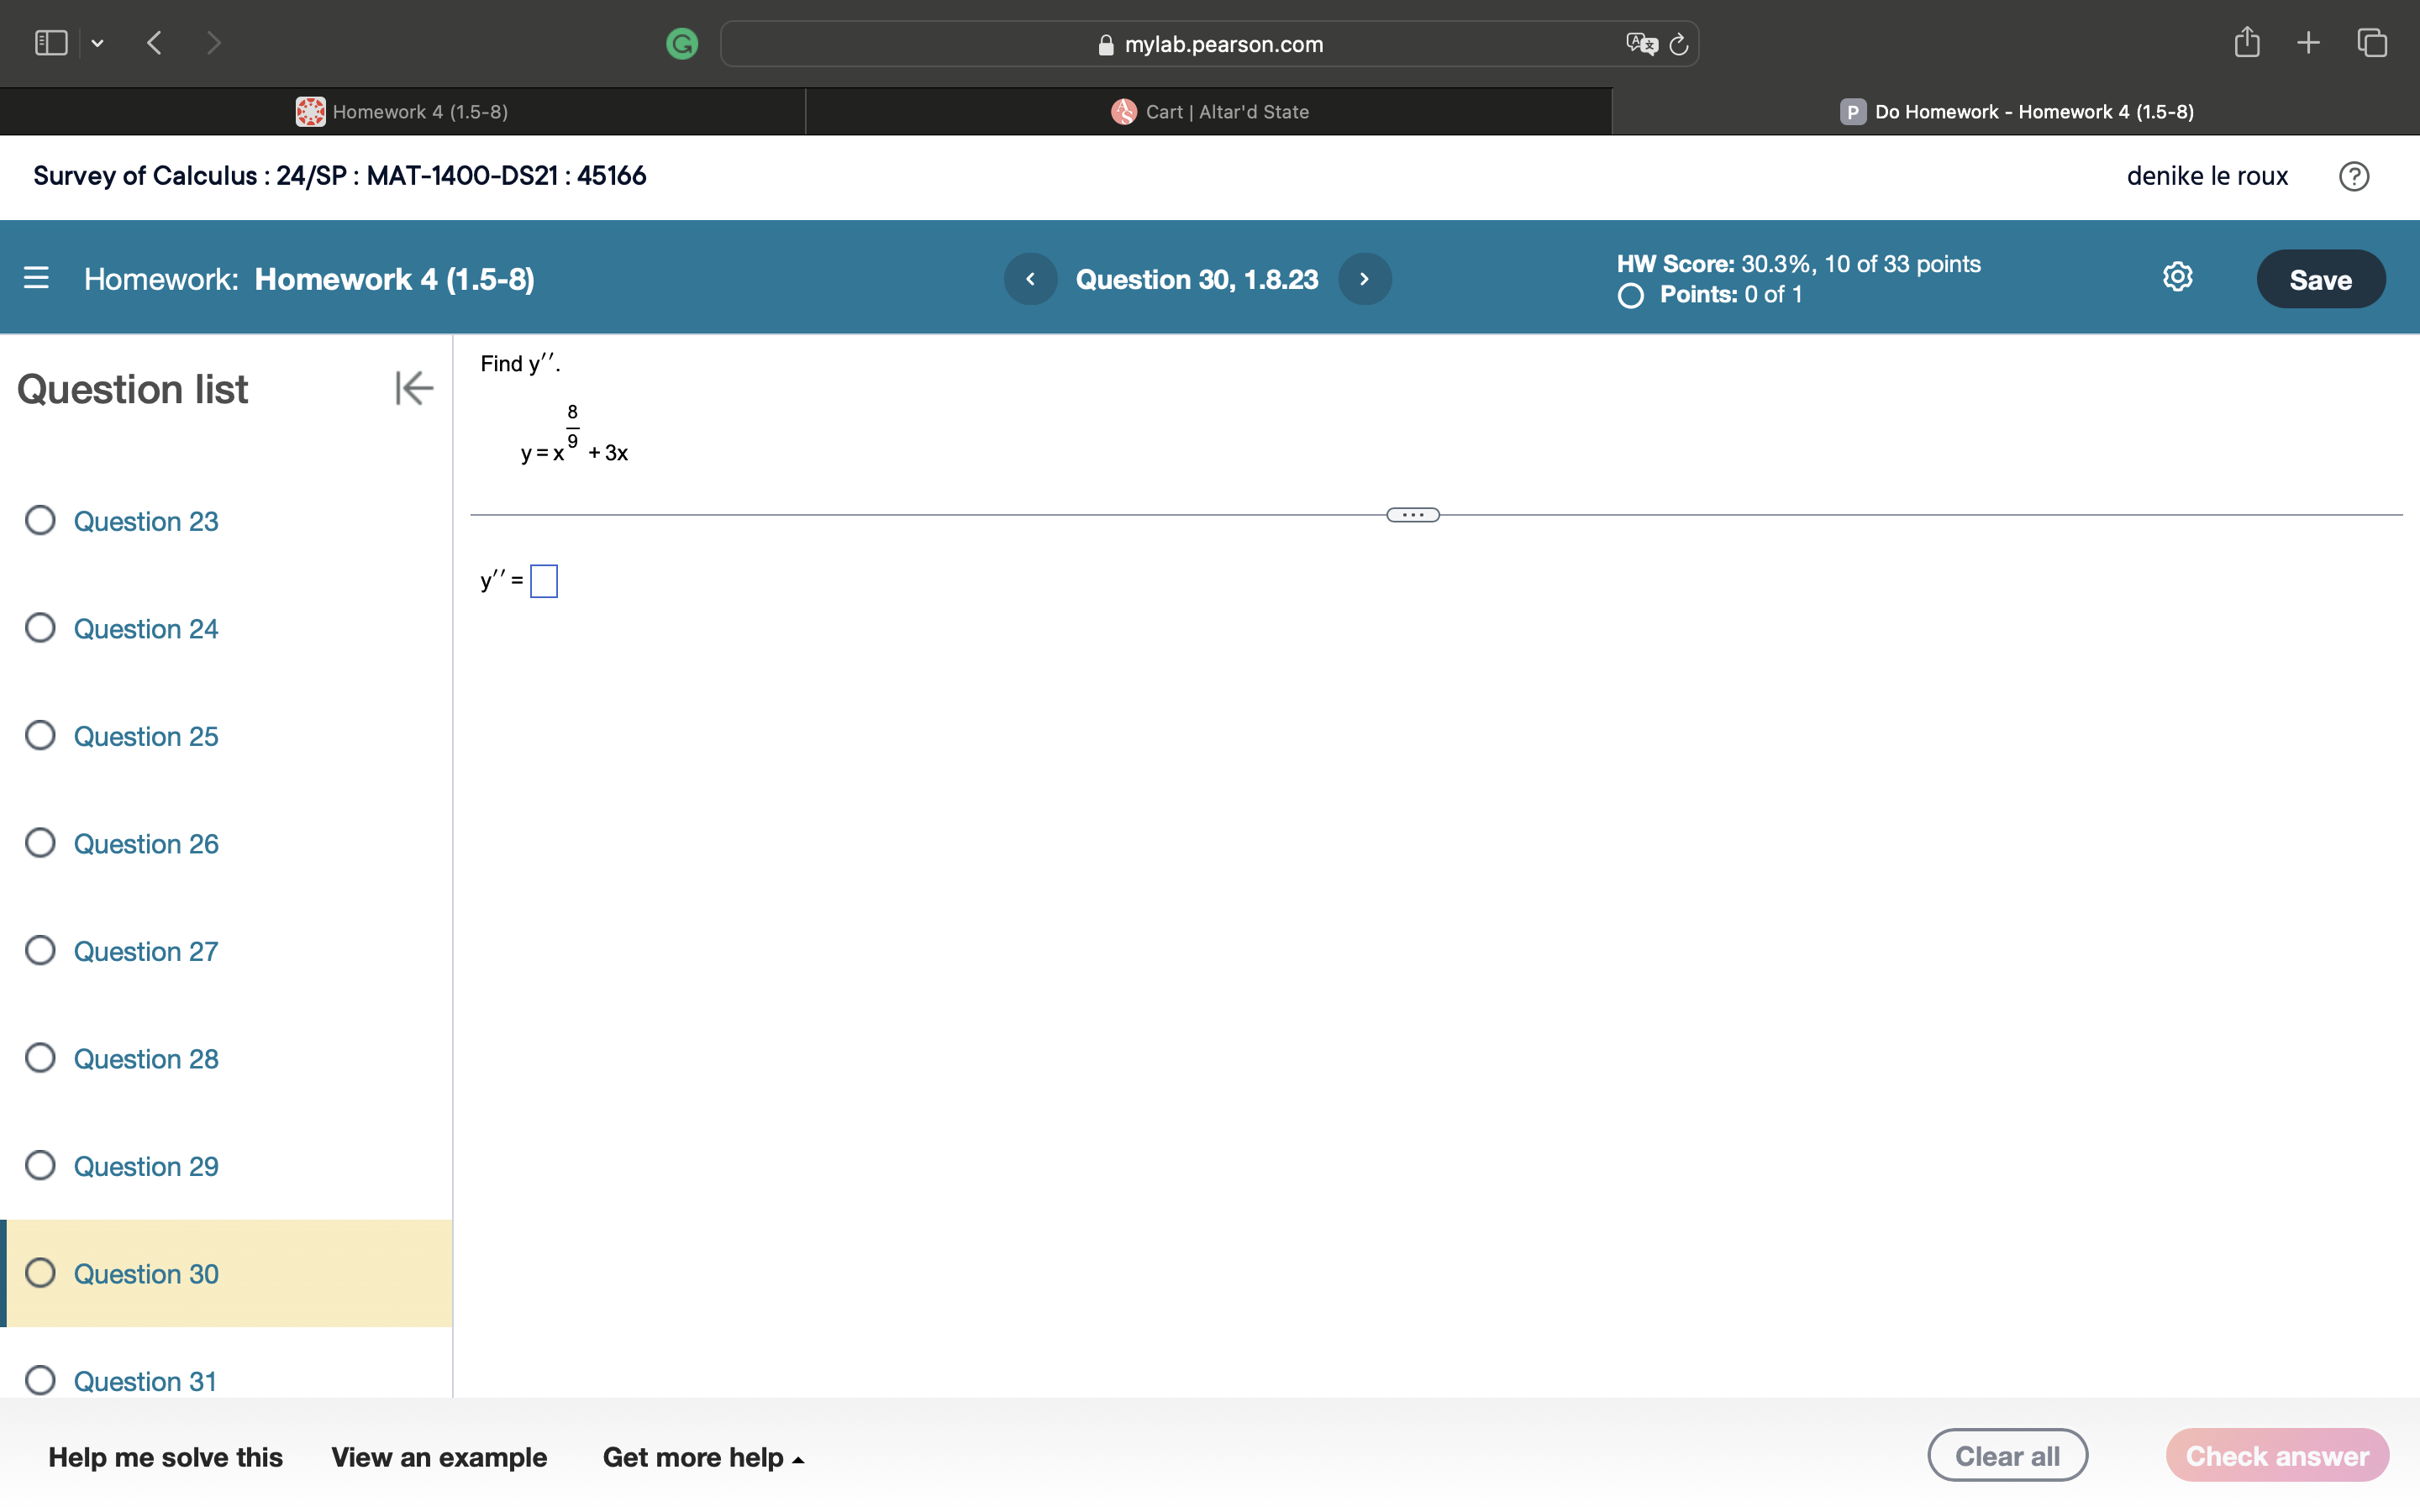Image resolution: width=2420 pixels, height=1512 pixels.
Task: Open the hamburger menu next to Homework
Action: pos(35,278)
